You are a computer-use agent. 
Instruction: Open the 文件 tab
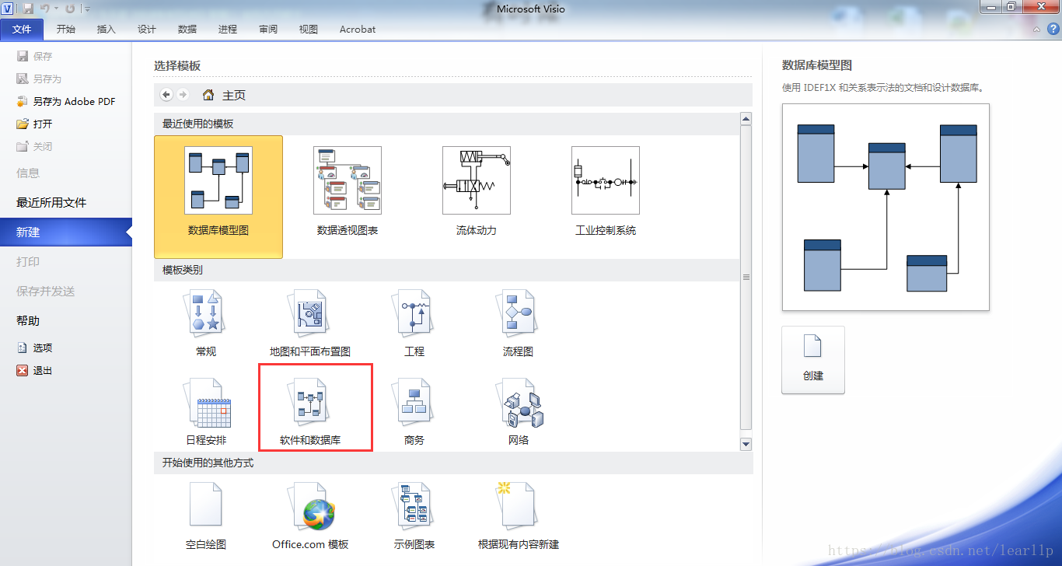pos(22,30)
